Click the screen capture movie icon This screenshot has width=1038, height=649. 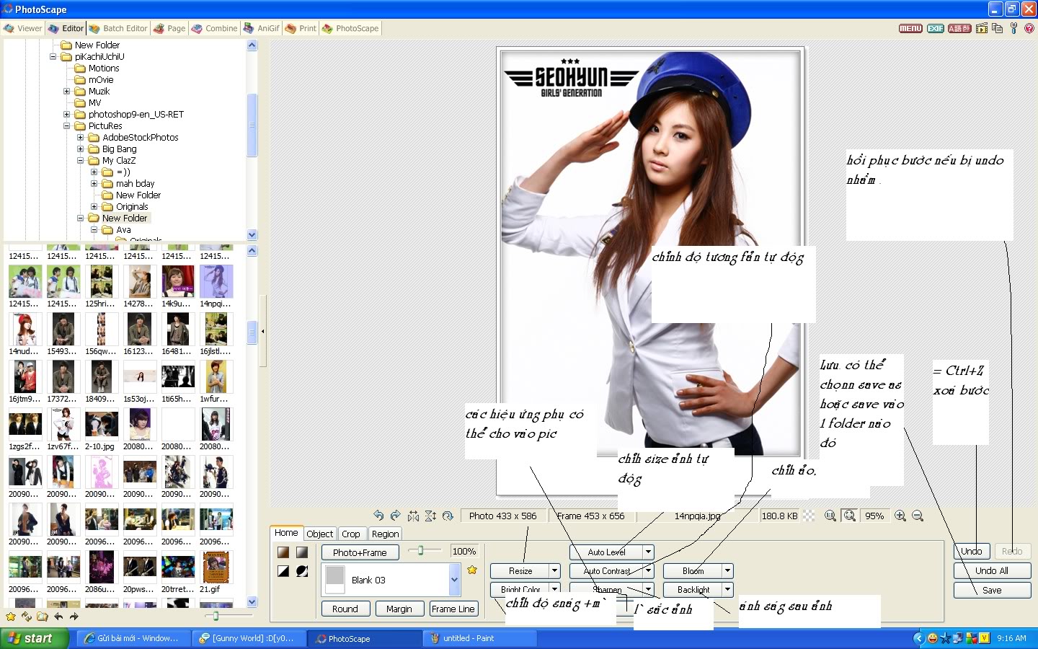981,28
